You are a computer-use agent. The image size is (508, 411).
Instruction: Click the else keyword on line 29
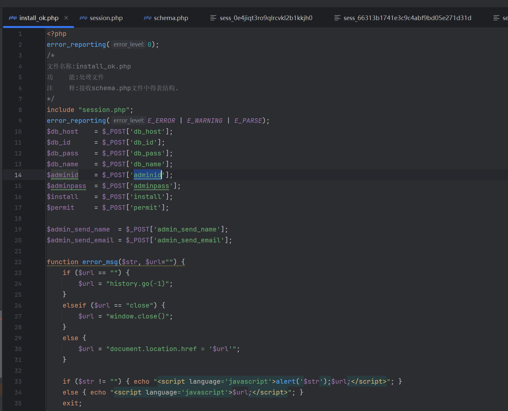click(x=70, y=338)
